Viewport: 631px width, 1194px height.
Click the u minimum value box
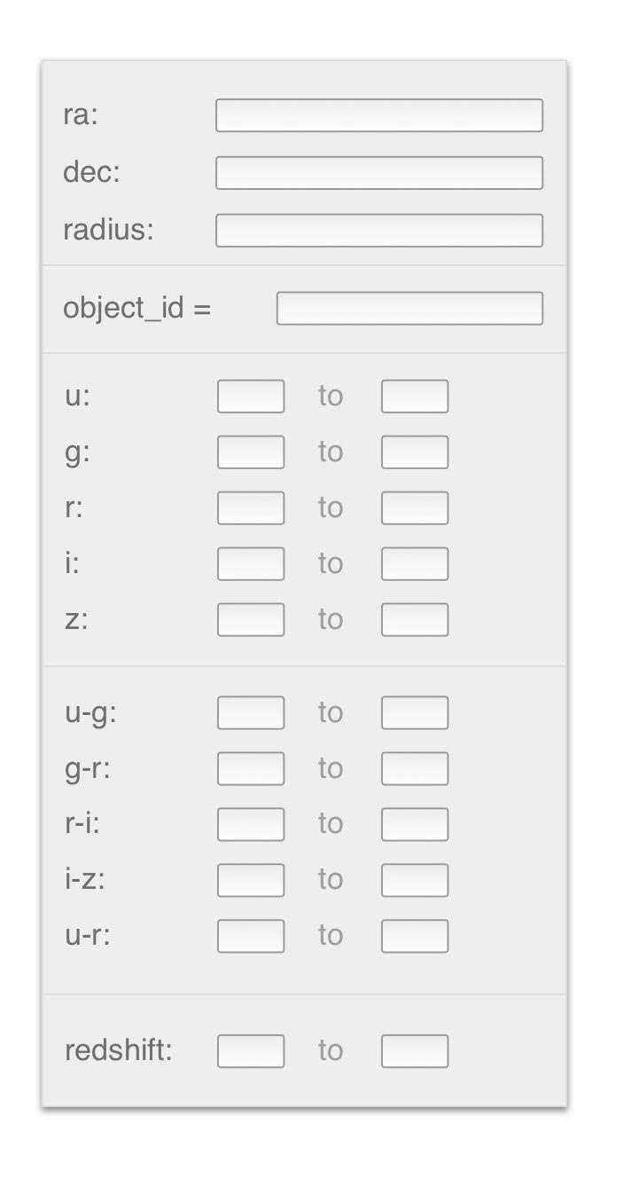[251, 397]
